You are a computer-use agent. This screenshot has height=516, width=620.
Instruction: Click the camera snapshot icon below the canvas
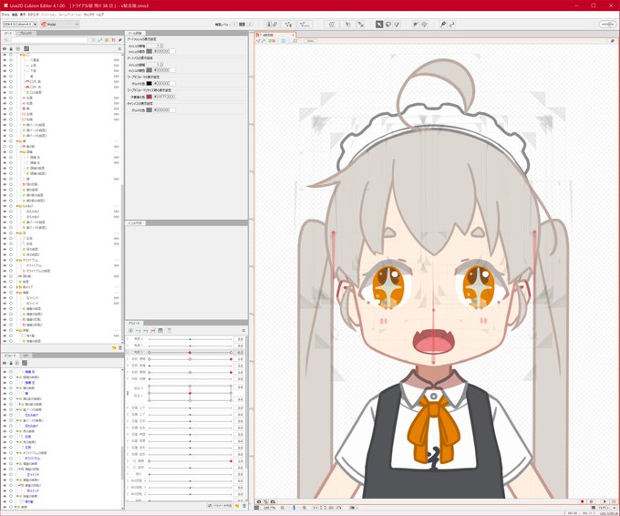[x=259, y=501]
